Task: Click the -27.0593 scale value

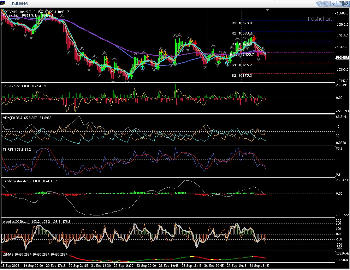Action: 342,111
